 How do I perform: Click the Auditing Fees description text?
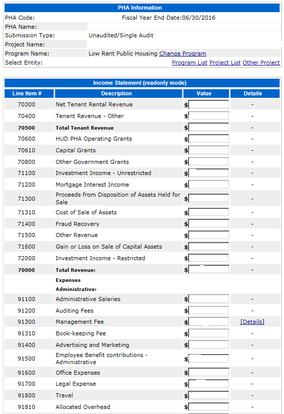(x=75, y=311)
